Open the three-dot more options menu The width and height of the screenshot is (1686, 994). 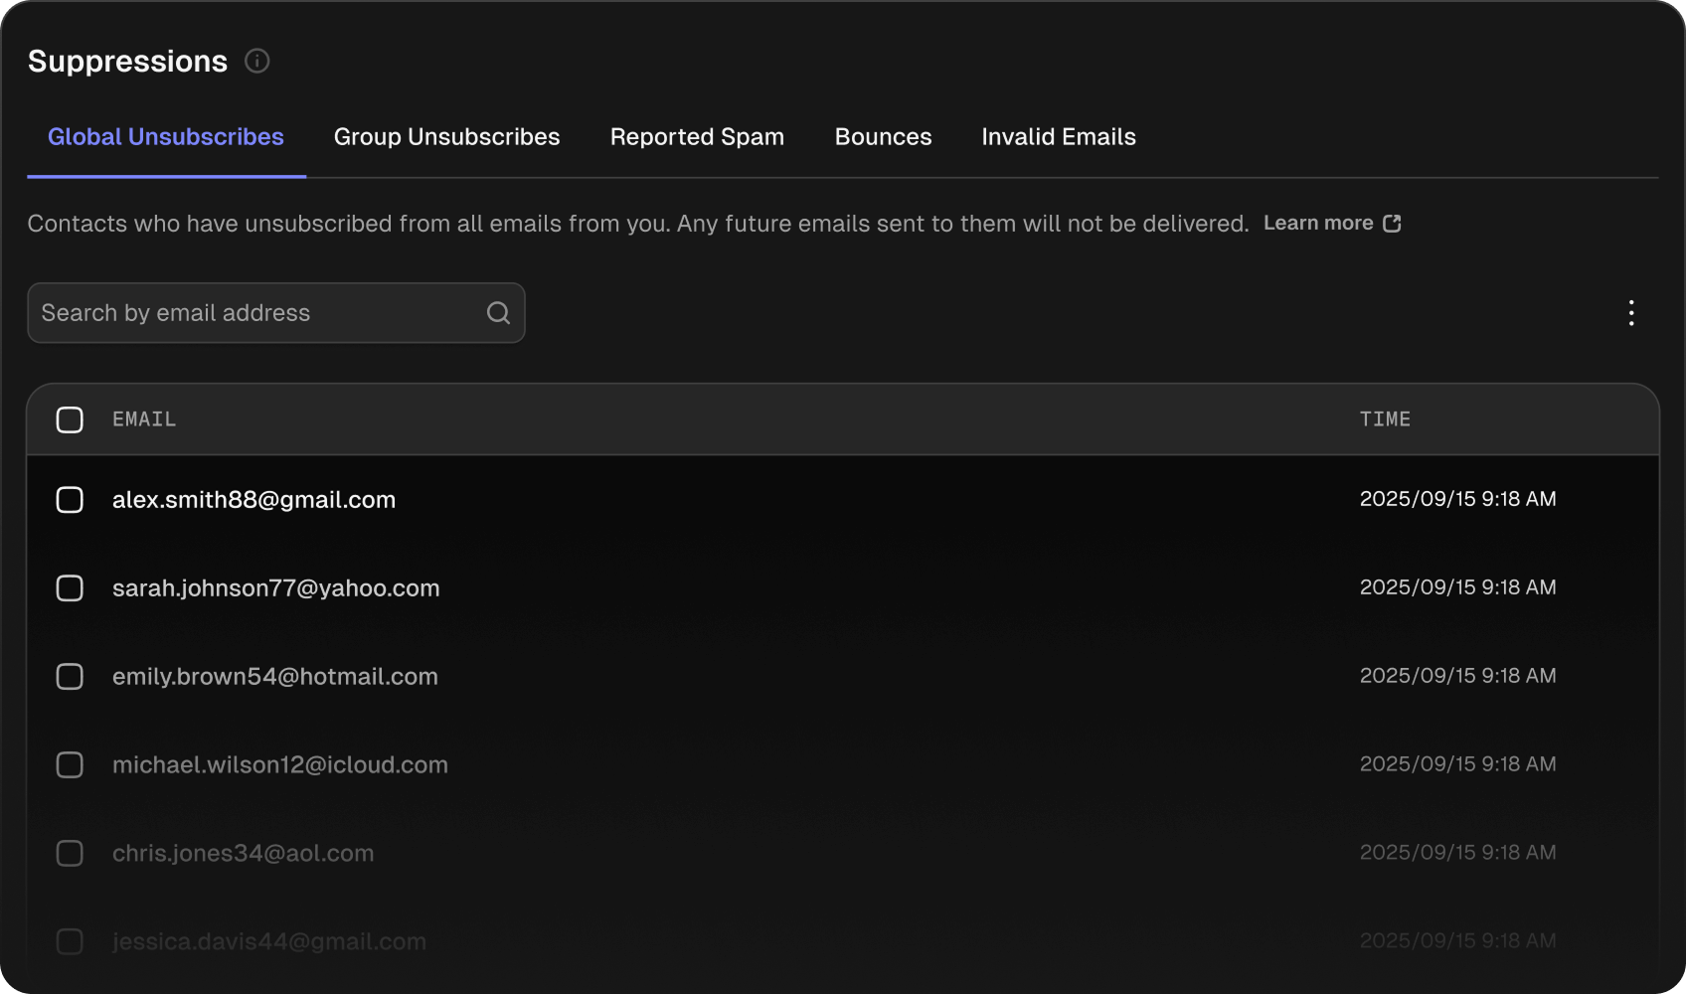(x=1631, y=313)
